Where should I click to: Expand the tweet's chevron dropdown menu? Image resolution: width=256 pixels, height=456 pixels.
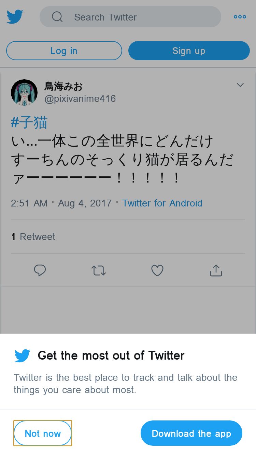tap(240, 85)
